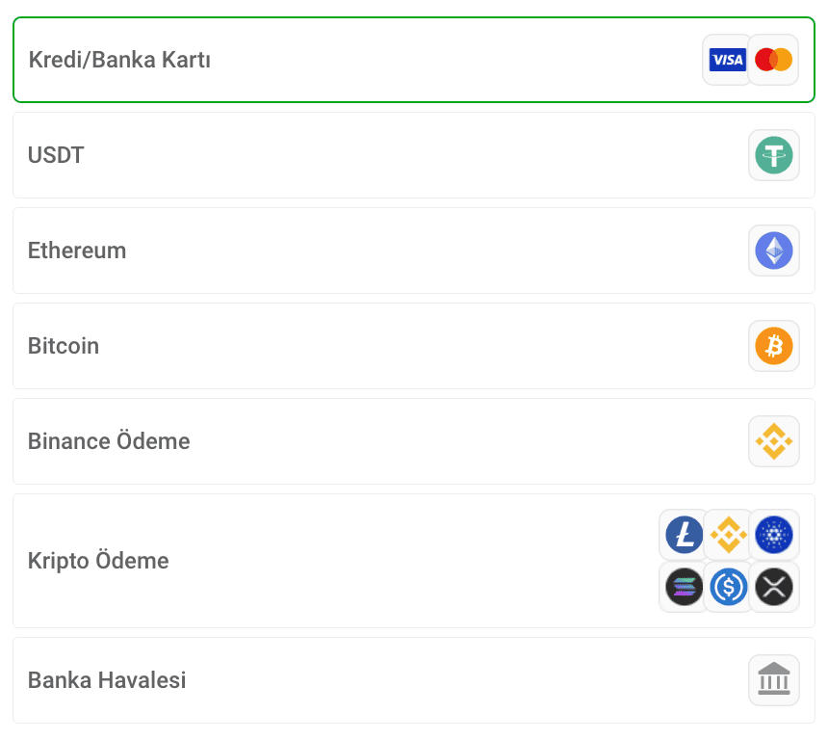
Task: Click the USD Coin icon in Kripto Ödeme
Action: pos(729,587)
